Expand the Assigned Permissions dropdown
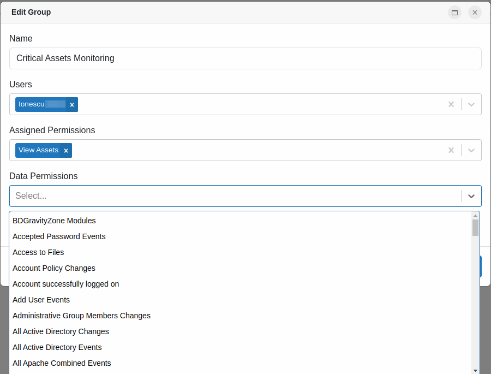This screenshot has width=491, height=374. pyautogui.click(x=471, y=150)
